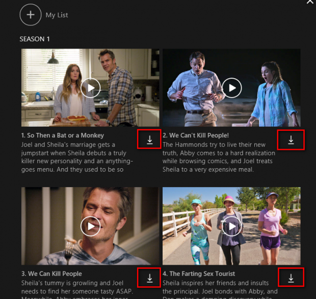The image size is (316, 299).
Task: Click title '1. So Then a Bat or a Monkey'
Action: pos(63,135)
